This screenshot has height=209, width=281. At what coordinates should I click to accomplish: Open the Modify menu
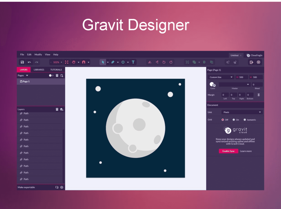(38, 55)
